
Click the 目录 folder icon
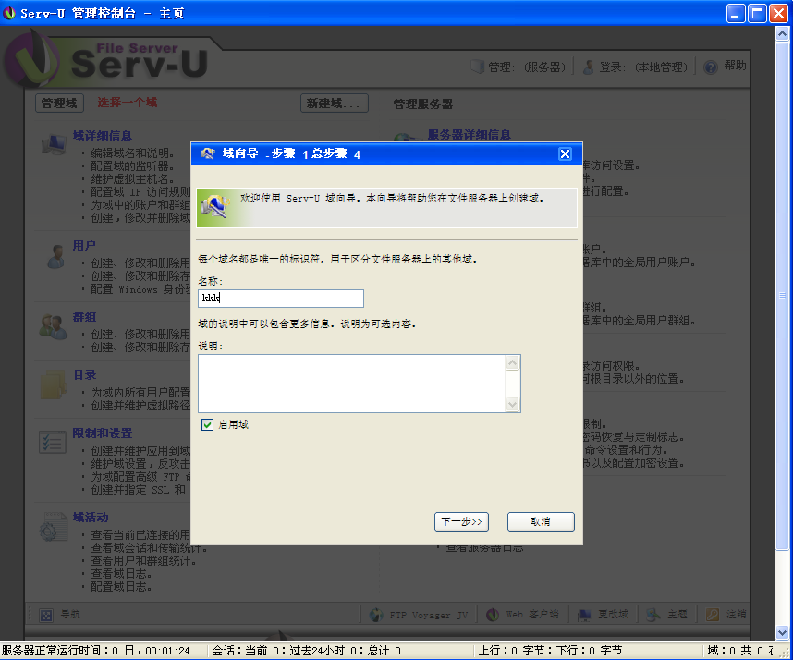coord(54,385)
